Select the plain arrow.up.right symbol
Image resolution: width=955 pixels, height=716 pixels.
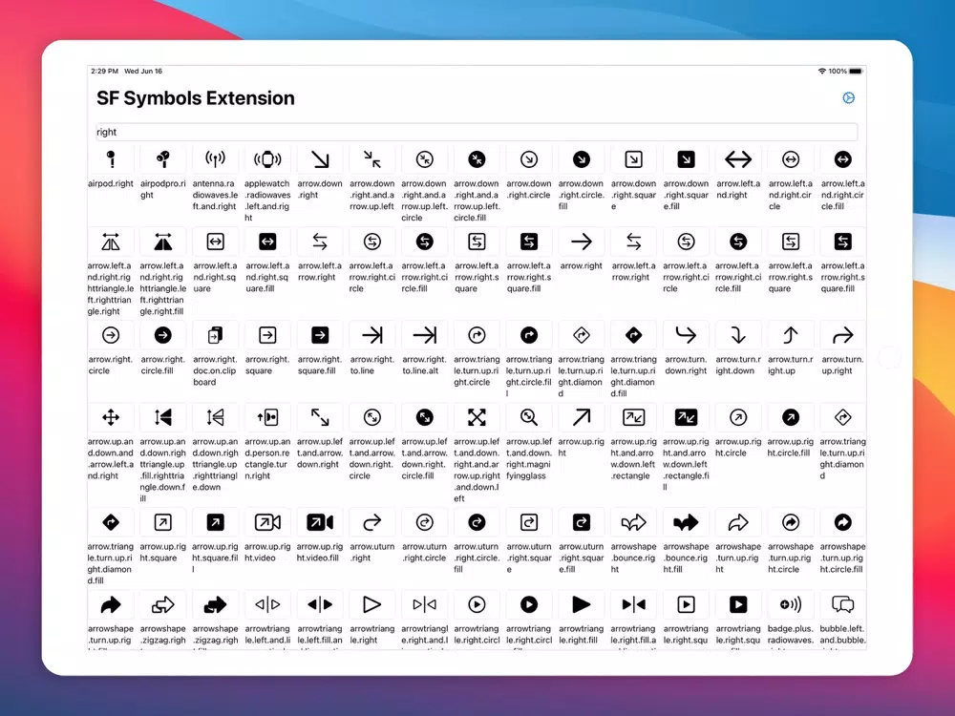(x=581, y=418)
